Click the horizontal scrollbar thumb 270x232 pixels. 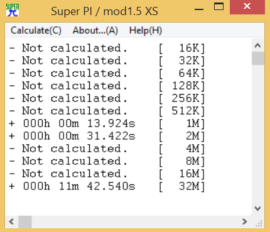(x=25, y=221)
